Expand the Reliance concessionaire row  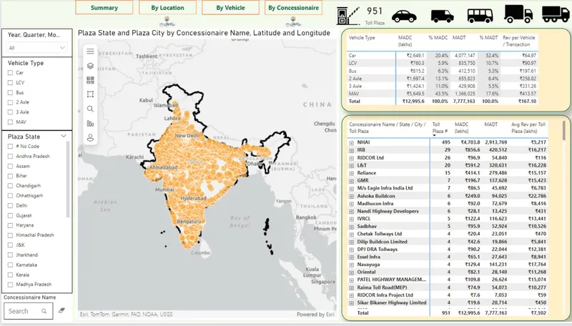tap(351, 173)
